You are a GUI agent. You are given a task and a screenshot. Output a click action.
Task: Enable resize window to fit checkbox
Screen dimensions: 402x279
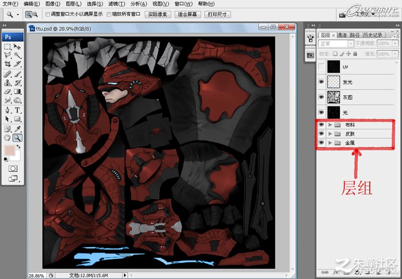pos(47,15)
